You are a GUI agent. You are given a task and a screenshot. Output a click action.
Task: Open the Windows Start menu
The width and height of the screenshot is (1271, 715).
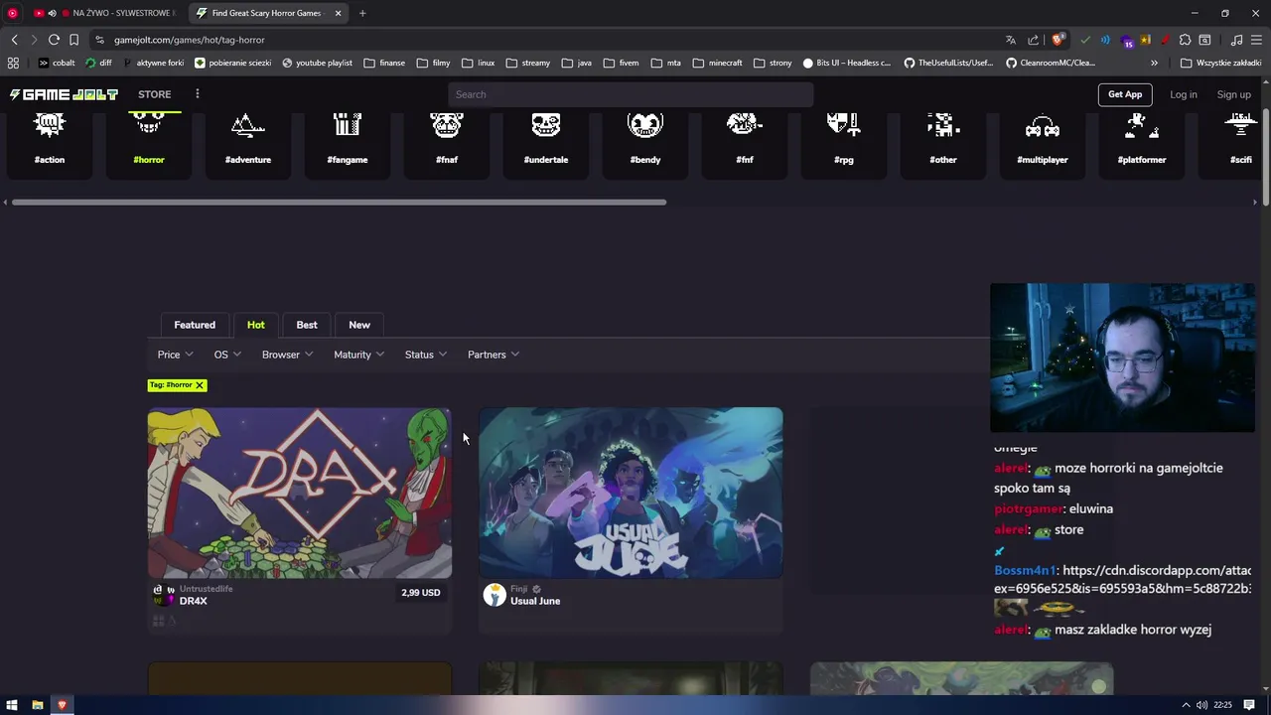coord(12,705)
